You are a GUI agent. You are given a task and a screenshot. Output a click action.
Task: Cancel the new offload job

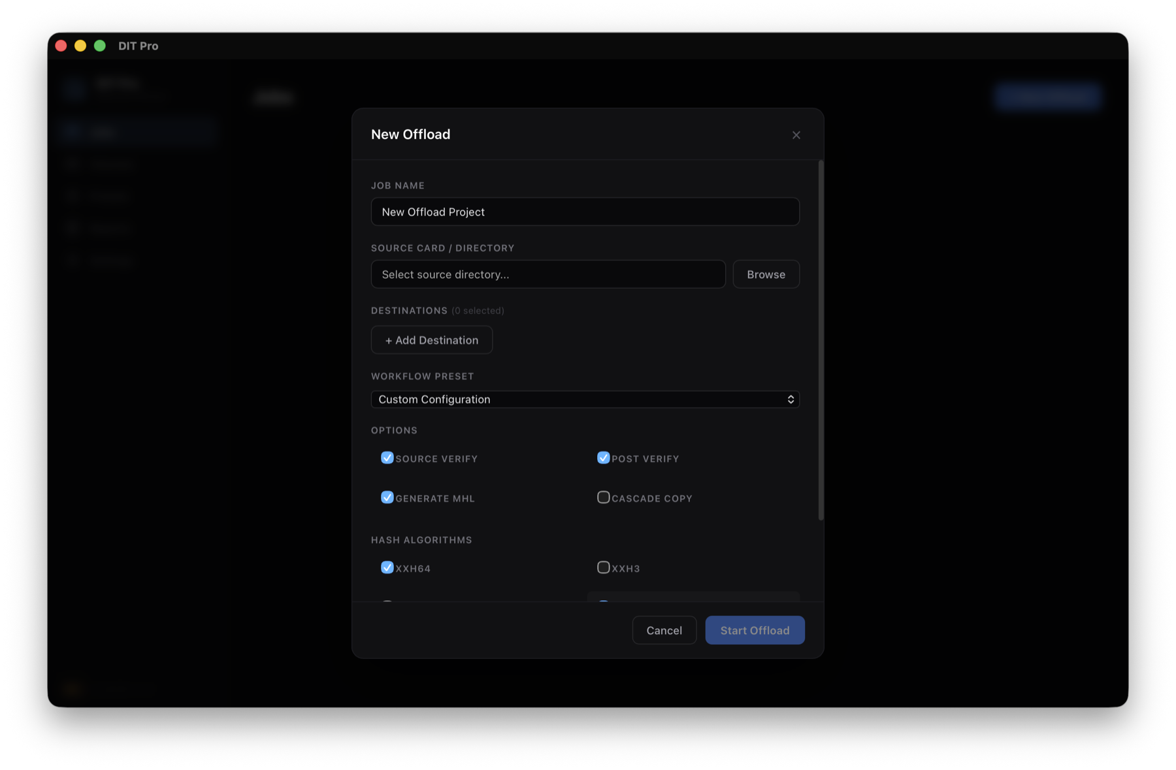664,630
